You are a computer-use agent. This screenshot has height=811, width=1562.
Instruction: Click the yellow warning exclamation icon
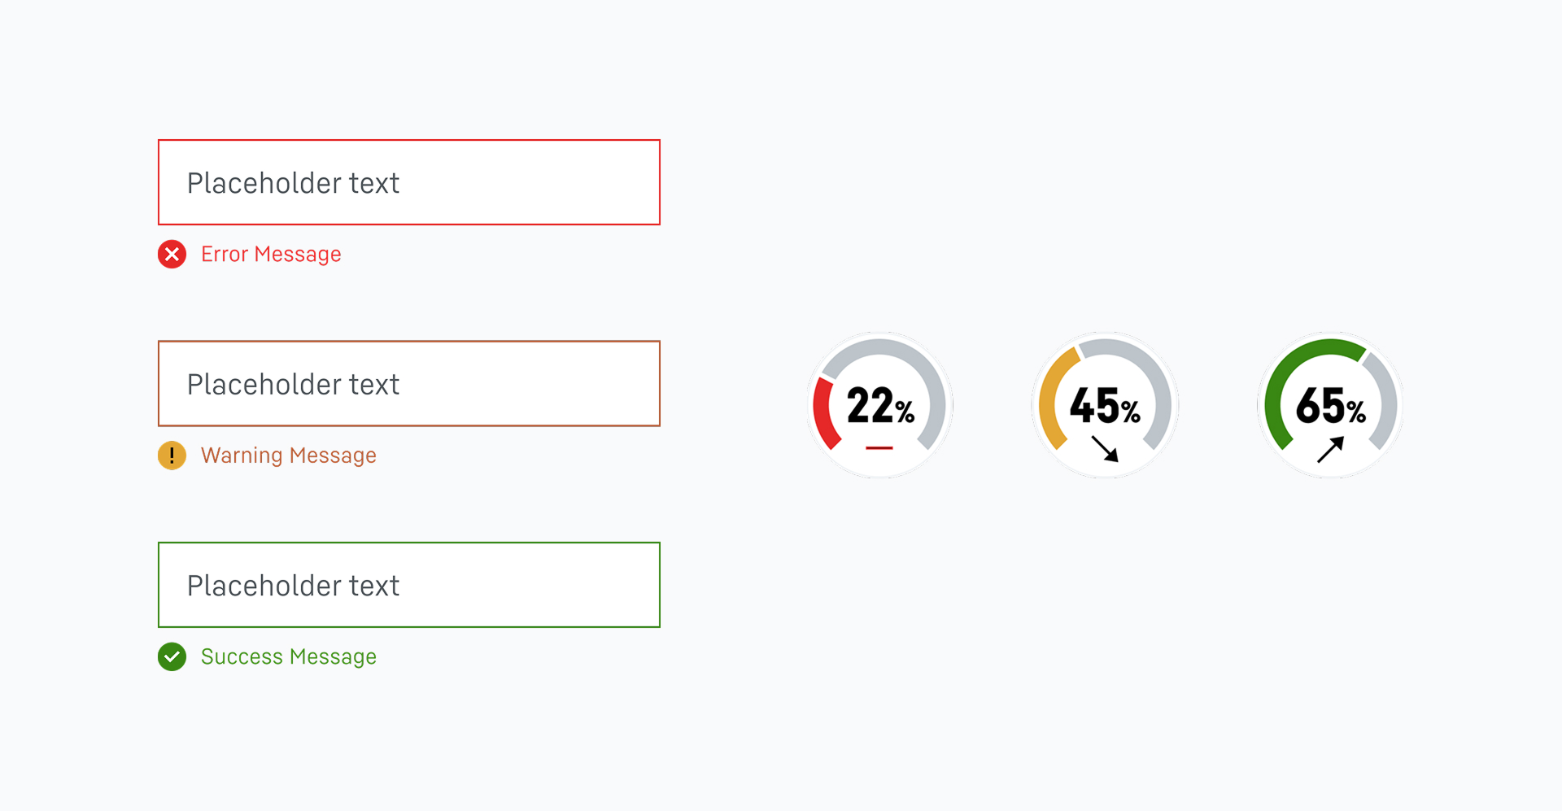point(172,456)
